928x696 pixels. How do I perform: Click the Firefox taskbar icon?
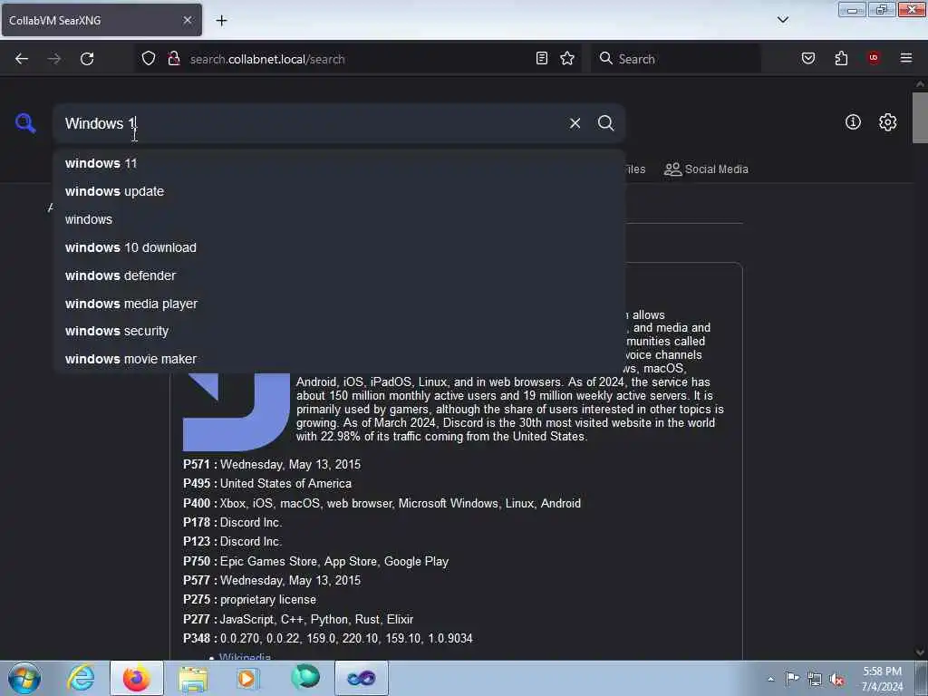[137, 678]
